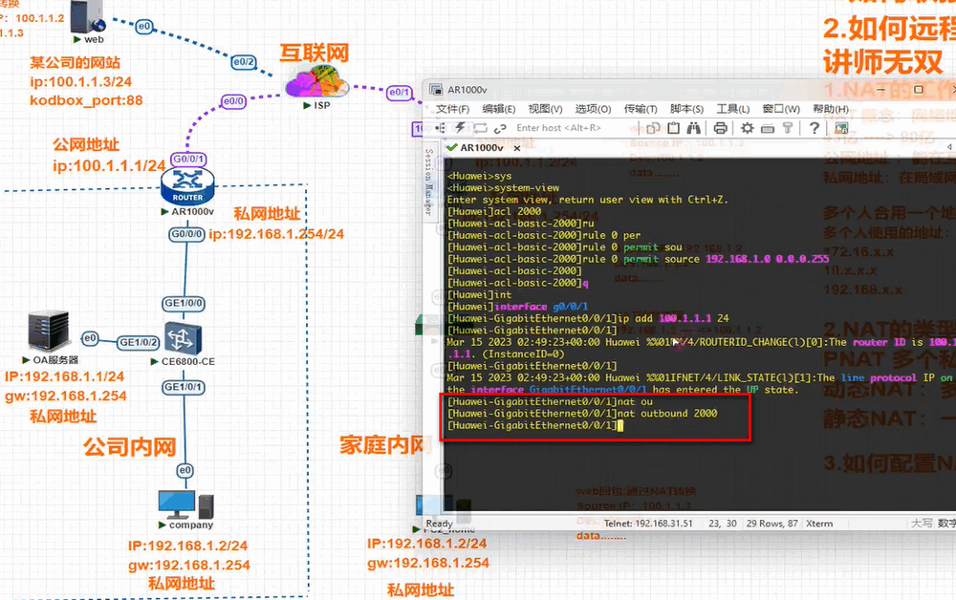Click the Session Options gear icon
The image size is (956, 600).
(x=747, y=128)
